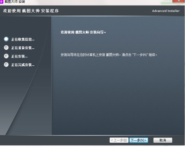Click the 正在收集信息... step label
Screen dimensions: 185x147
[23, 39]
